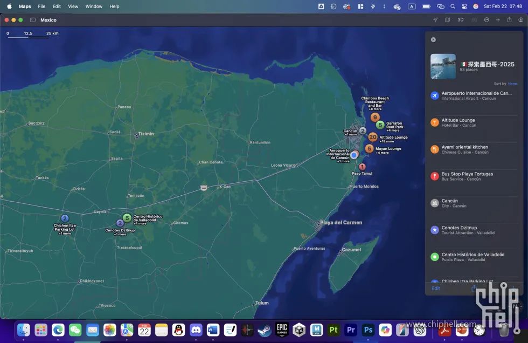Click the Aeropuerto Internacional de Cancún map pin
528x343 pixels.
(x=354, y=155)
